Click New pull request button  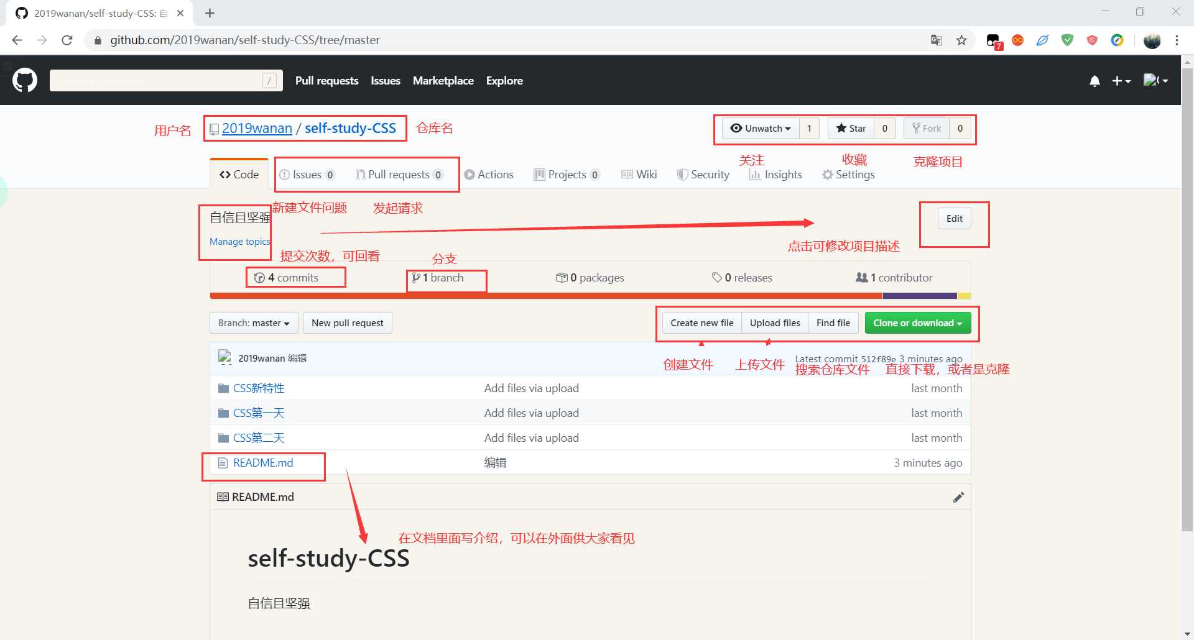(x=348, y=323)
